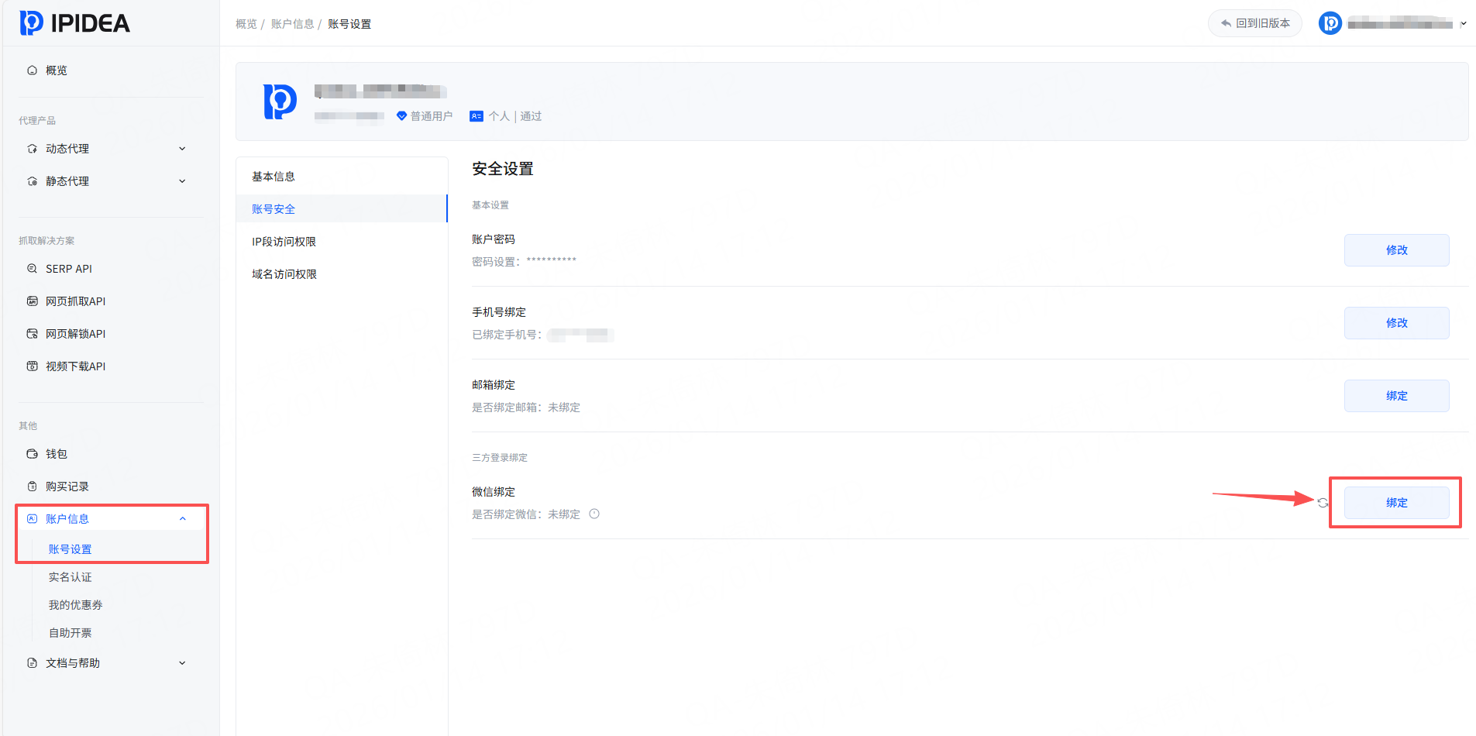This screenshot has height=736, width=1476.
Task: Click the 回到旧版本 button
Action: [x=1254, y=23]
